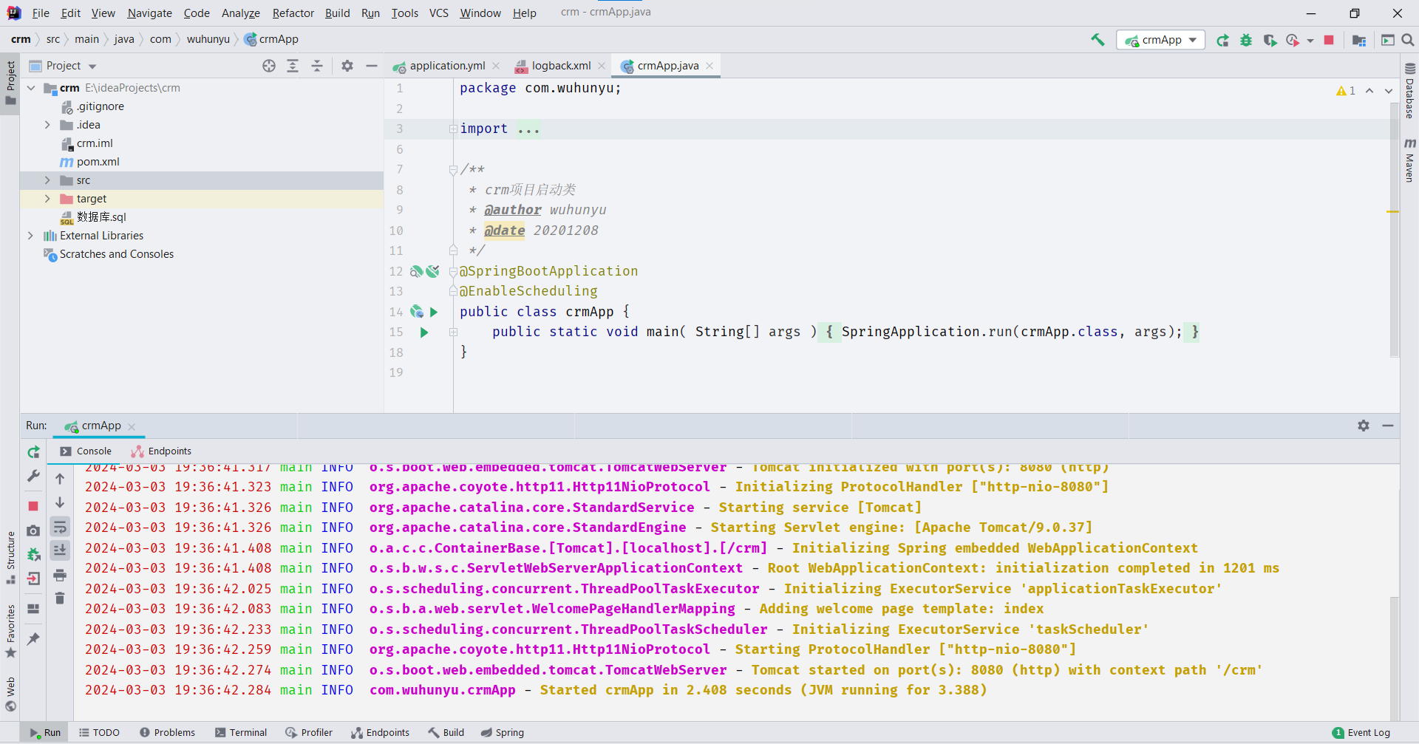
Task: Switch to application.yml tab
Action: click(x=447, y=66)
